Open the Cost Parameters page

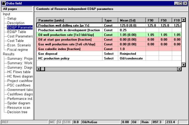point(20,36)
